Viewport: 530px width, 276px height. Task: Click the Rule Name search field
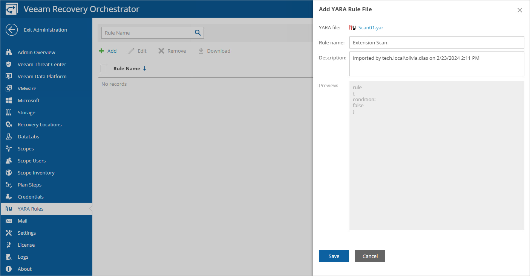(153, 33)
